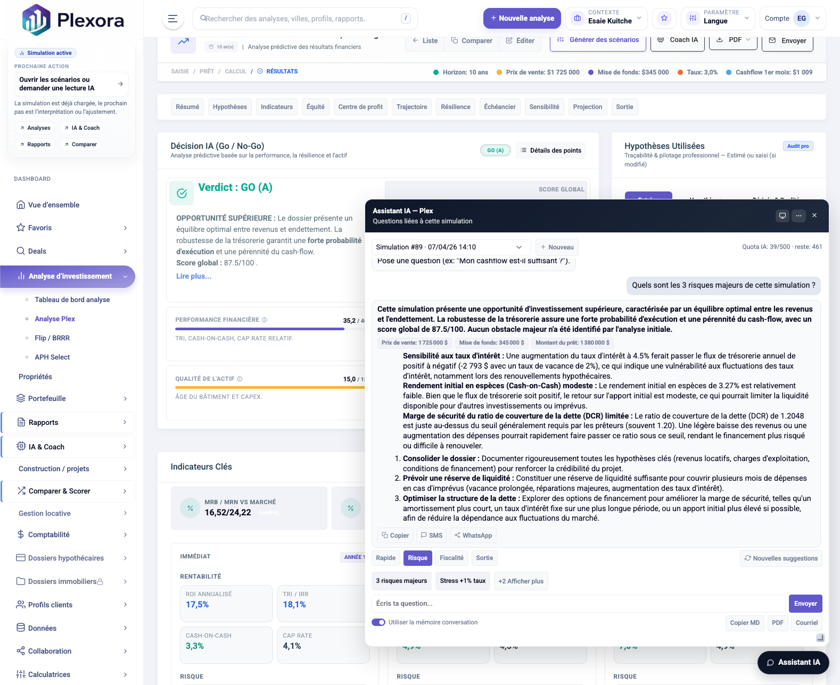
Task: Click the Nouvelle analyse button
Action: point(522,19)
